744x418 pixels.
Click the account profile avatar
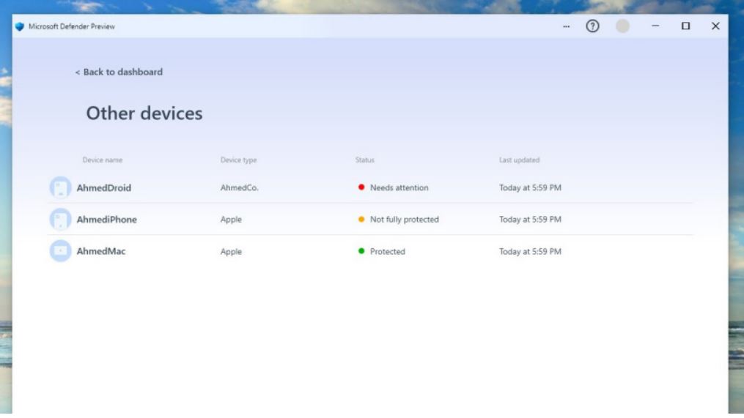coord(622,26)
